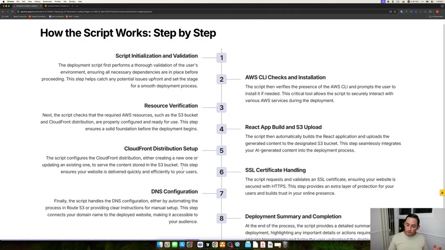Open Launchpad from the dock
Screen dimensions: 445x250
[x=167, y=245]
